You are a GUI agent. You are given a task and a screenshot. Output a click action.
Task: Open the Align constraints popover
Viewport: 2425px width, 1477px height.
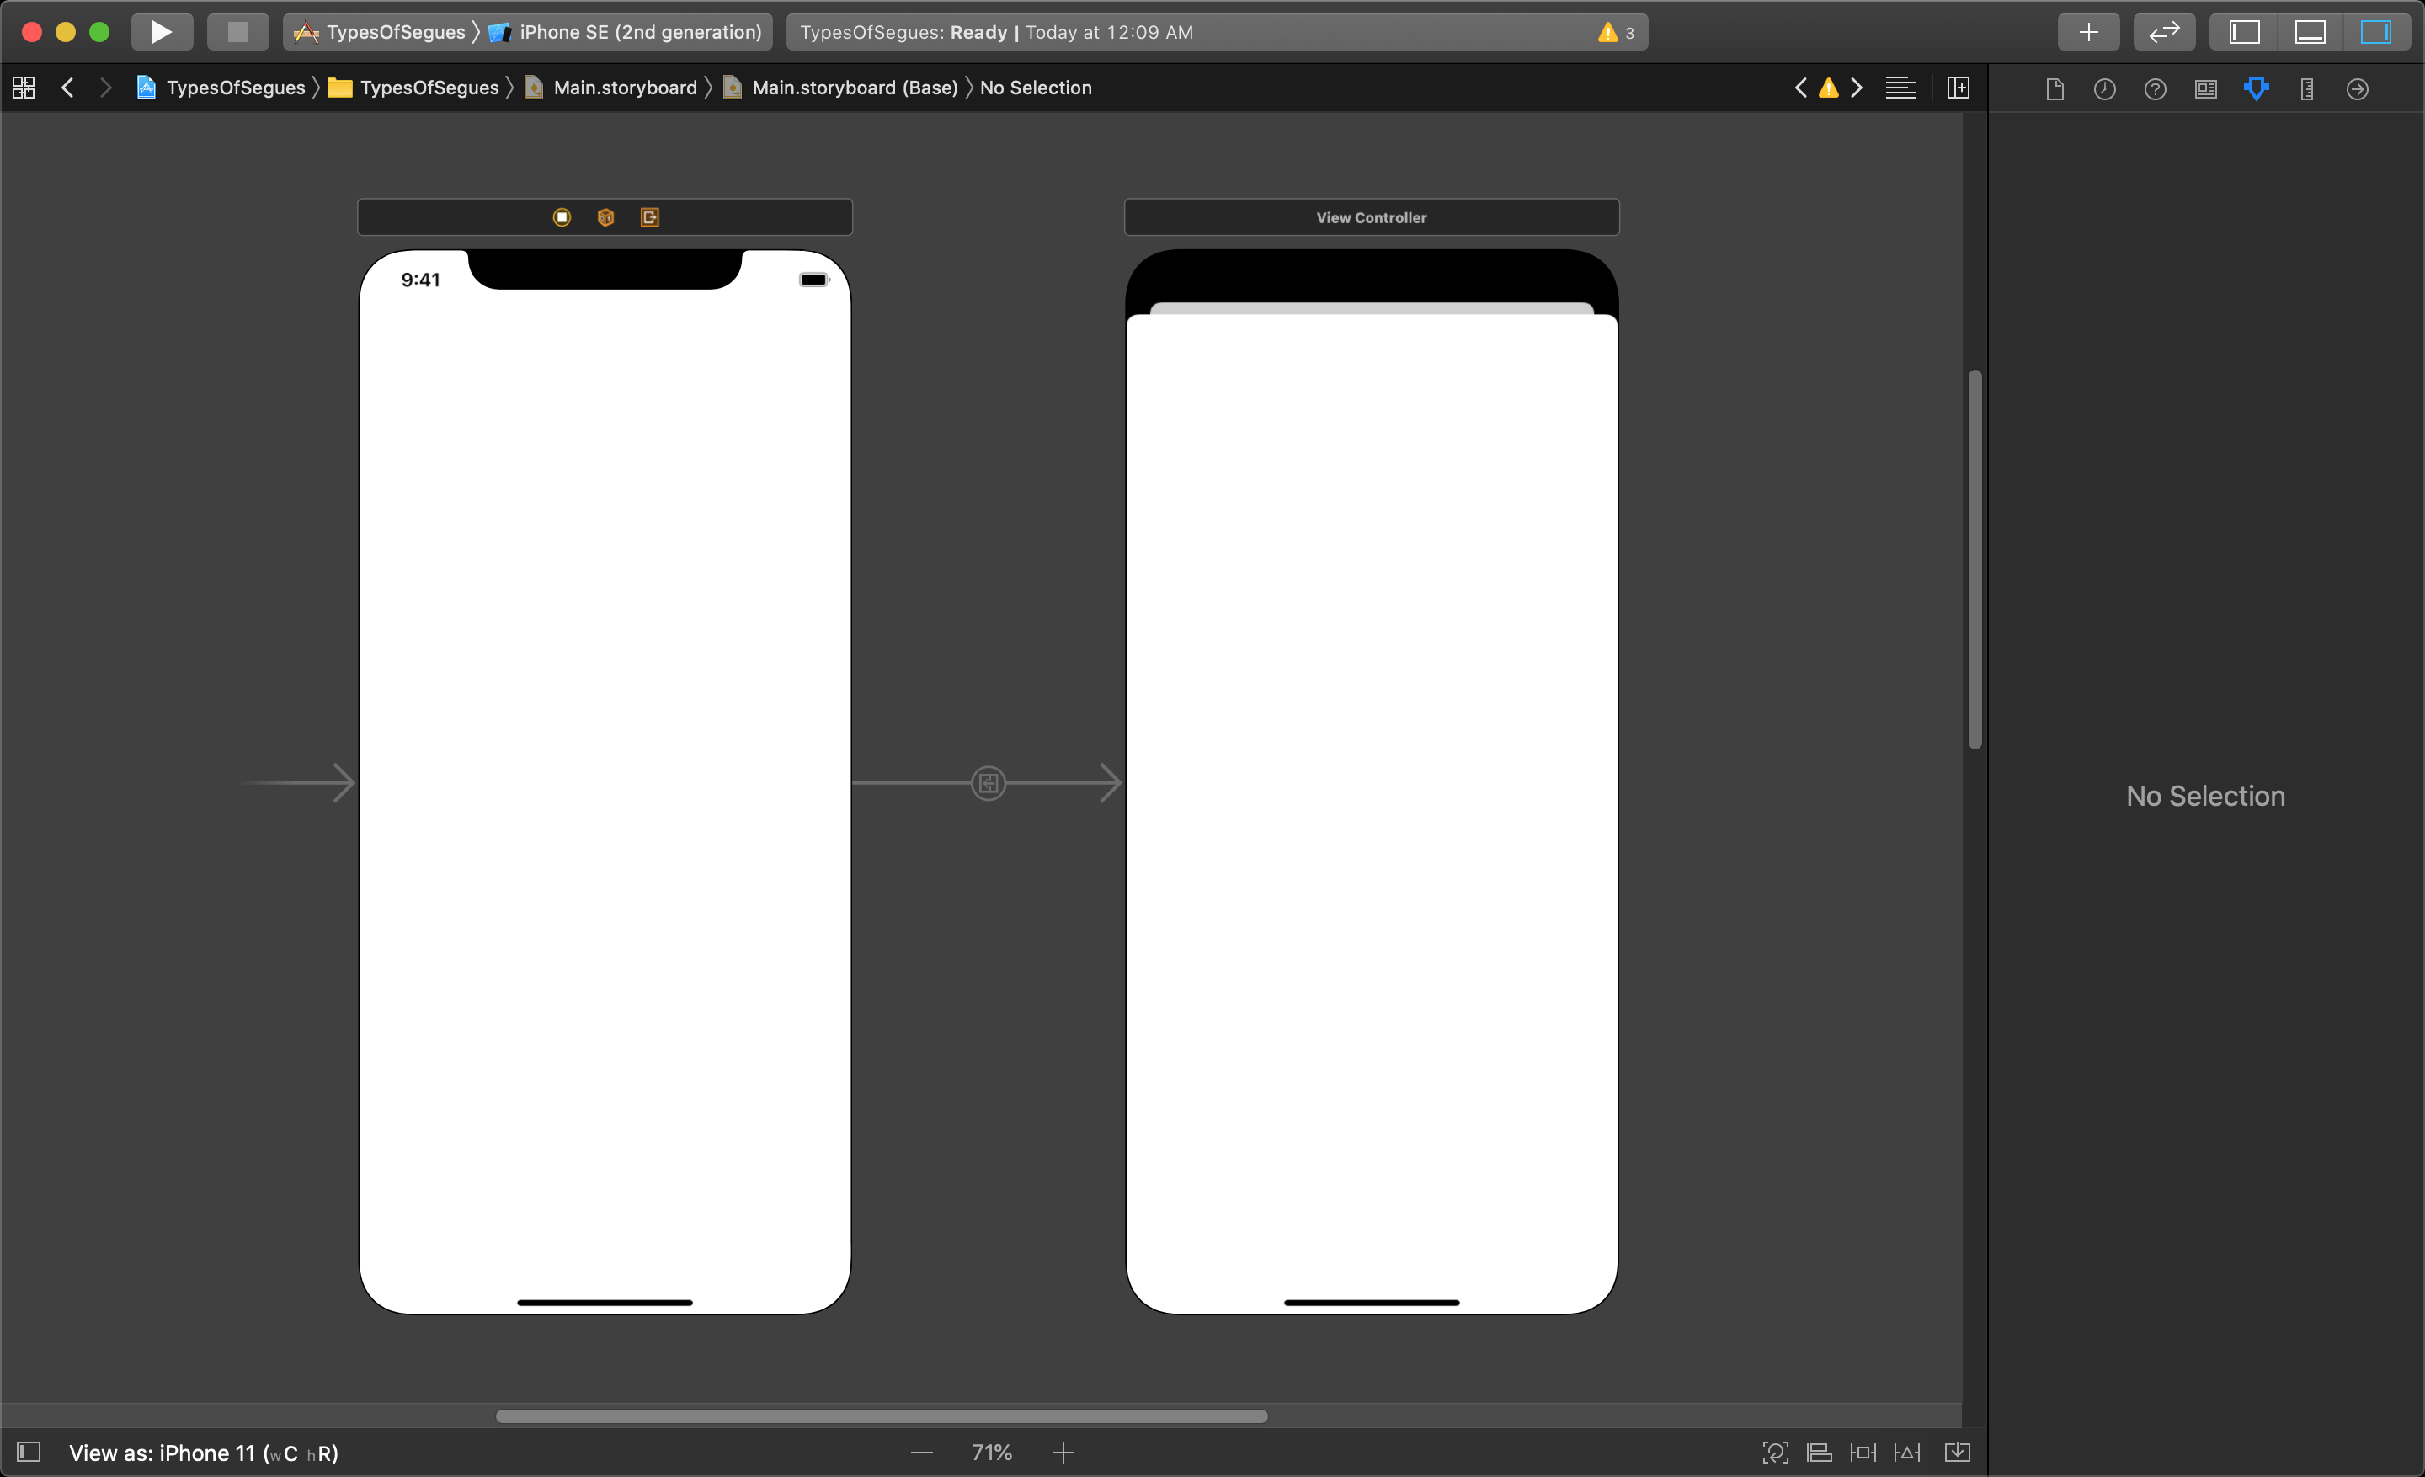coord(1819,1453)
